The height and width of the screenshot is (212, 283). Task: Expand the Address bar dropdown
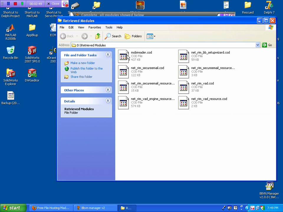(258, 45)
